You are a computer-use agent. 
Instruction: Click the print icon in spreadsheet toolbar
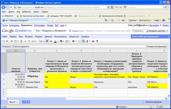(x=3, y=41)
